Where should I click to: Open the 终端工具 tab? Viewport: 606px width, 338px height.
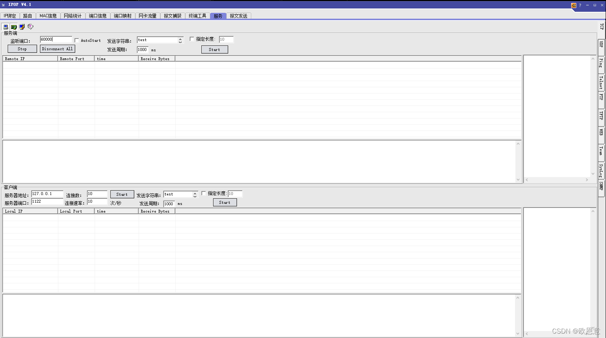(197, 16)
